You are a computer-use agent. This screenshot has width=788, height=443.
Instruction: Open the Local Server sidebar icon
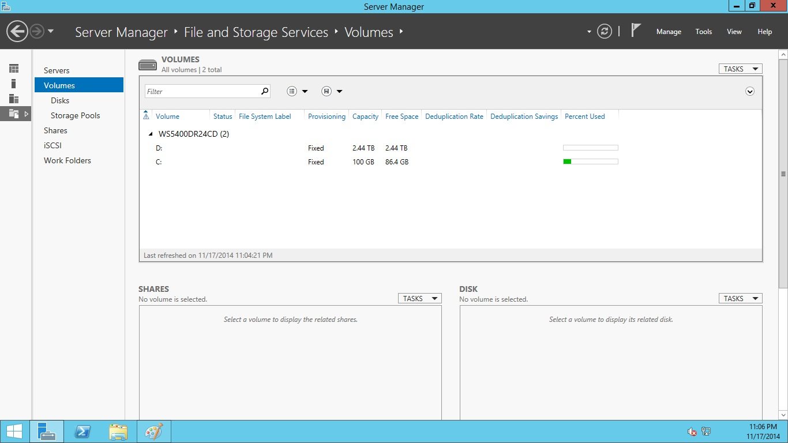click(14, 84)
